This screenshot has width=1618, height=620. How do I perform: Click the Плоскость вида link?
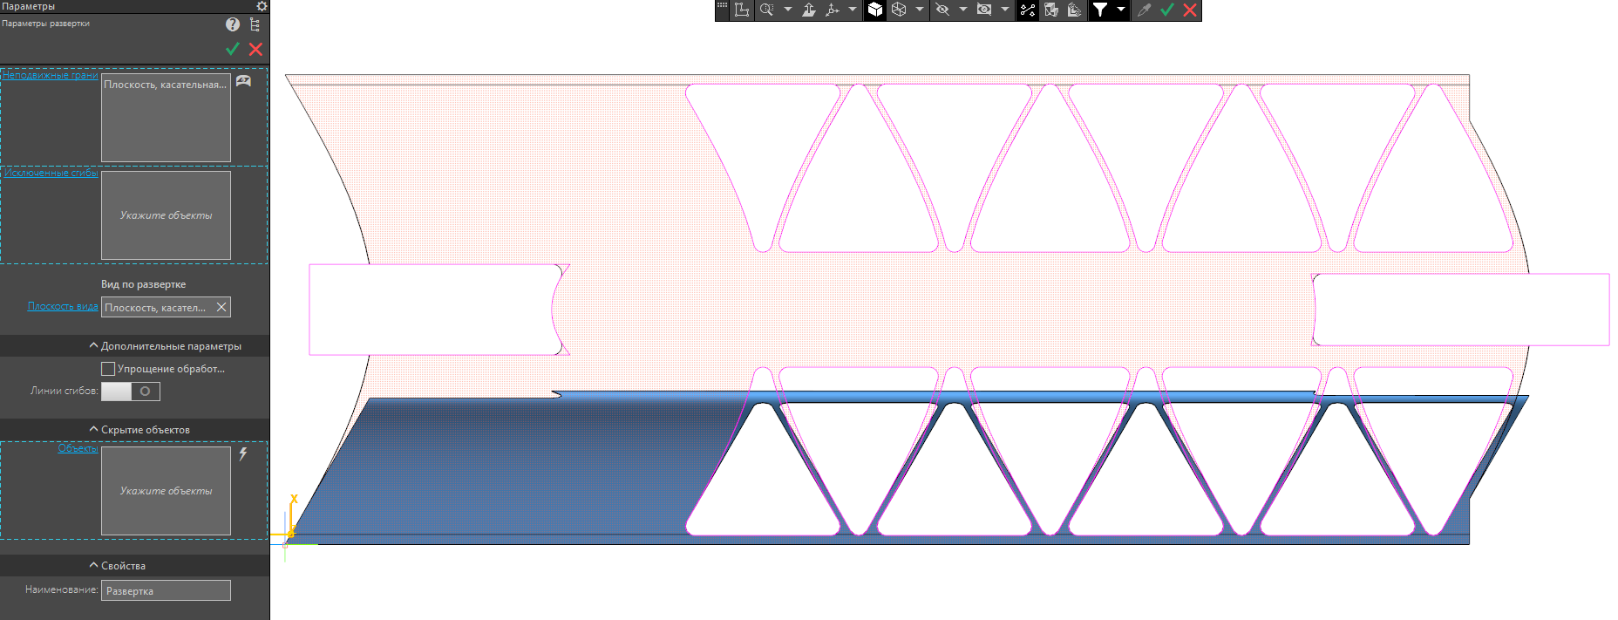(x=62, y=306)
